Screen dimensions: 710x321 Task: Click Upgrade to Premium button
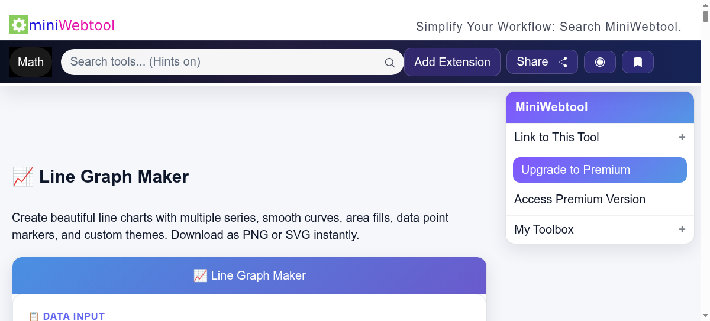(600, 170)
